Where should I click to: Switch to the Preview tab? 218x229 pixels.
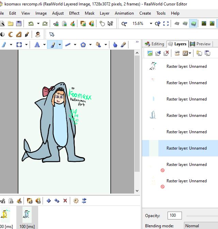point(200,44)
